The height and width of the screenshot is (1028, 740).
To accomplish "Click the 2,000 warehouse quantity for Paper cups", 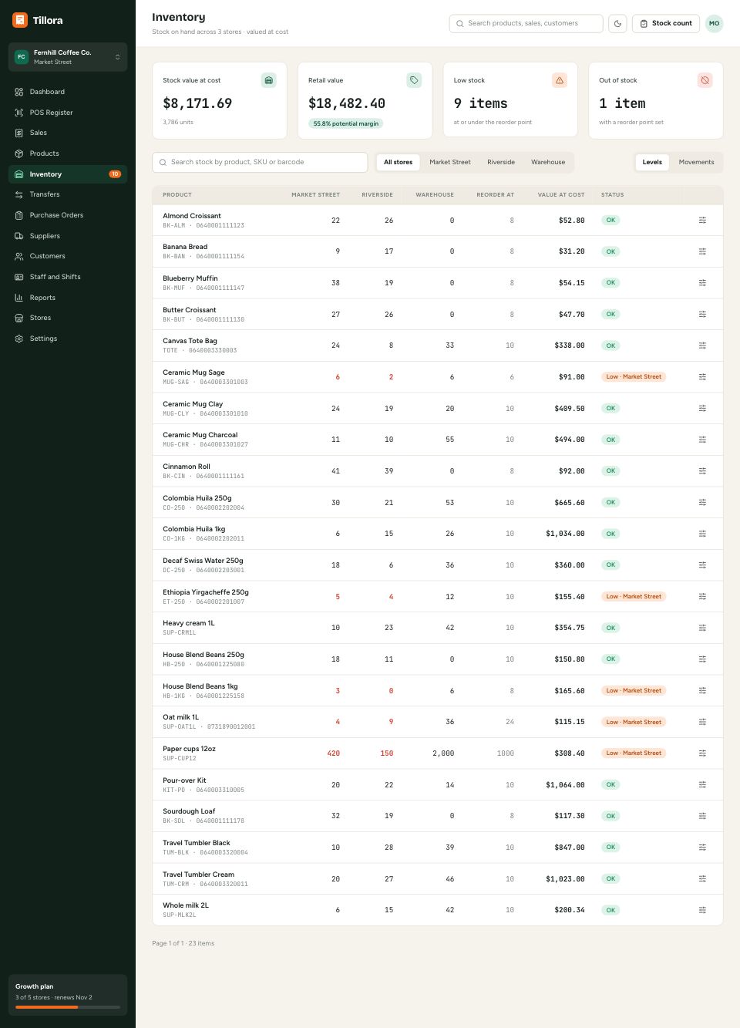I will (x=443, y=753).
